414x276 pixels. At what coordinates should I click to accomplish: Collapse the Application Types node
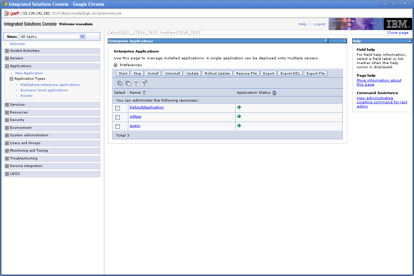point(12,79)
